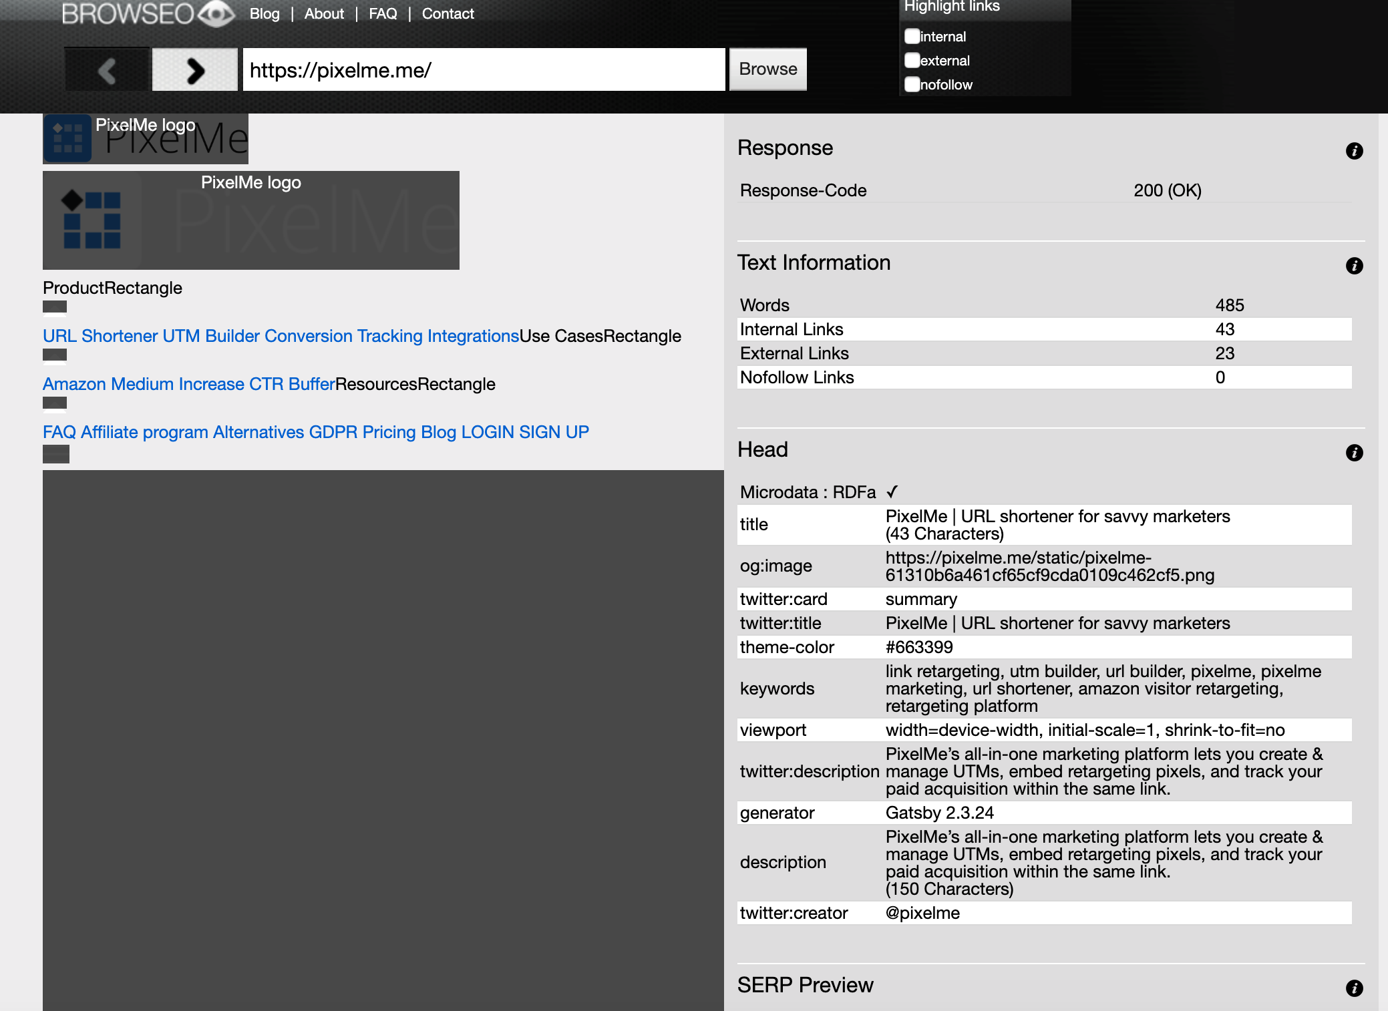
Task: Click the theme-color value #663399
Action: pos(919,647)
